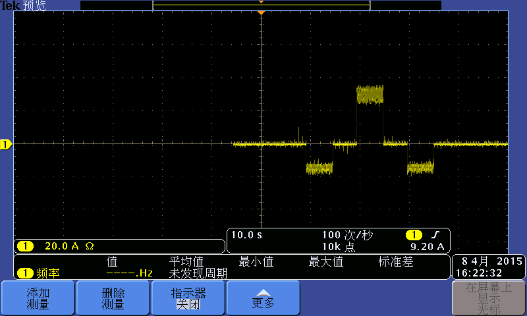Click the Tek 预览 status label
Image resolution: width=527 pixels, height=316 pixels.
[23, 5]
